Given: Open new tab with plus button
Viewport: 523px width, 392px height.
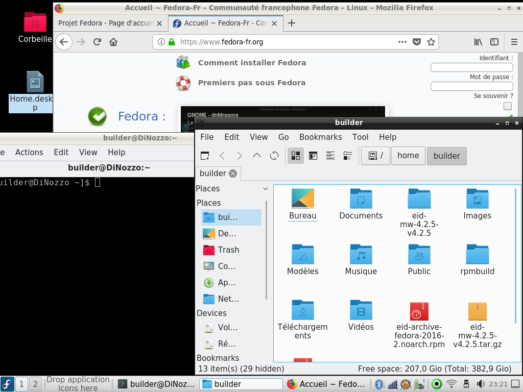Looking at the screenshot, I should 292,23.
